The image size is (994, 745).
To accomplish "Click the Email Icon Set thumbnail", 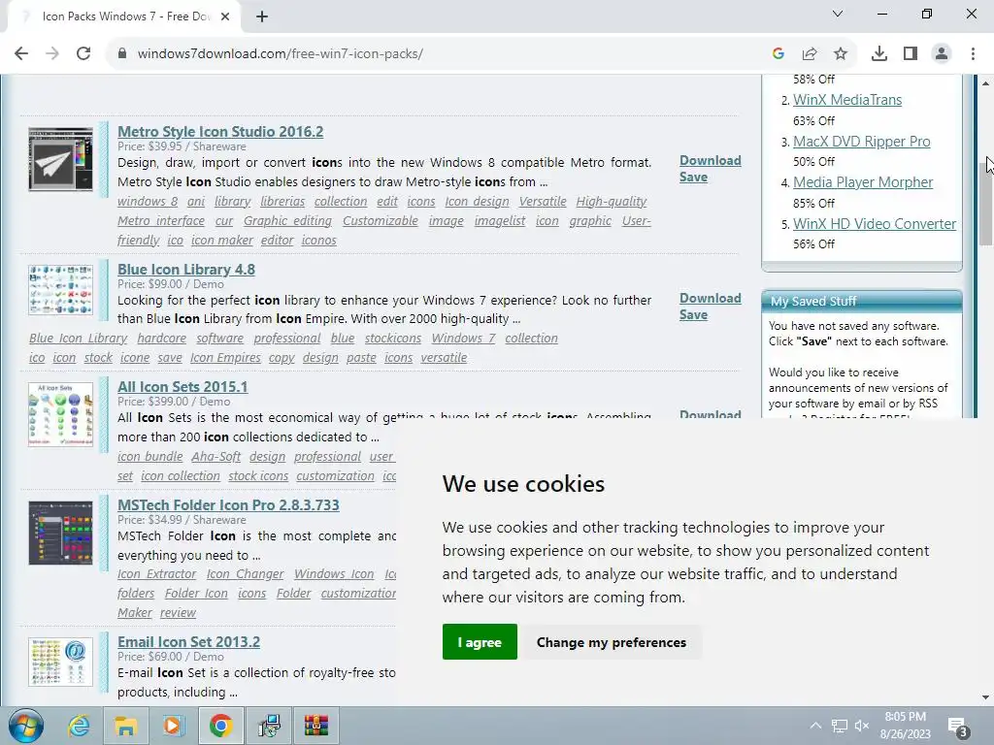I will tap(61, 662).
